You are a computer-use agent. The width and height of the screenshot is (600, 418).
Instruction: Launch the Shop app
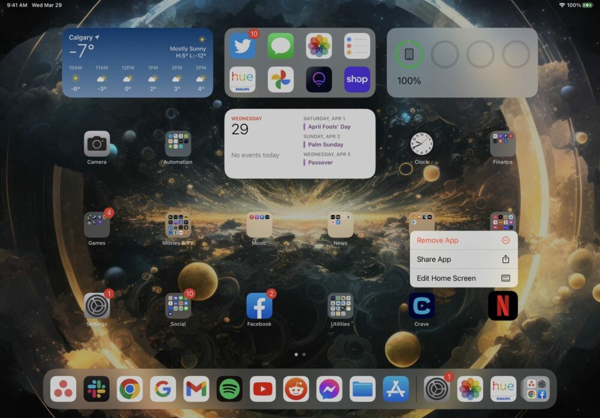pos(357,79)
